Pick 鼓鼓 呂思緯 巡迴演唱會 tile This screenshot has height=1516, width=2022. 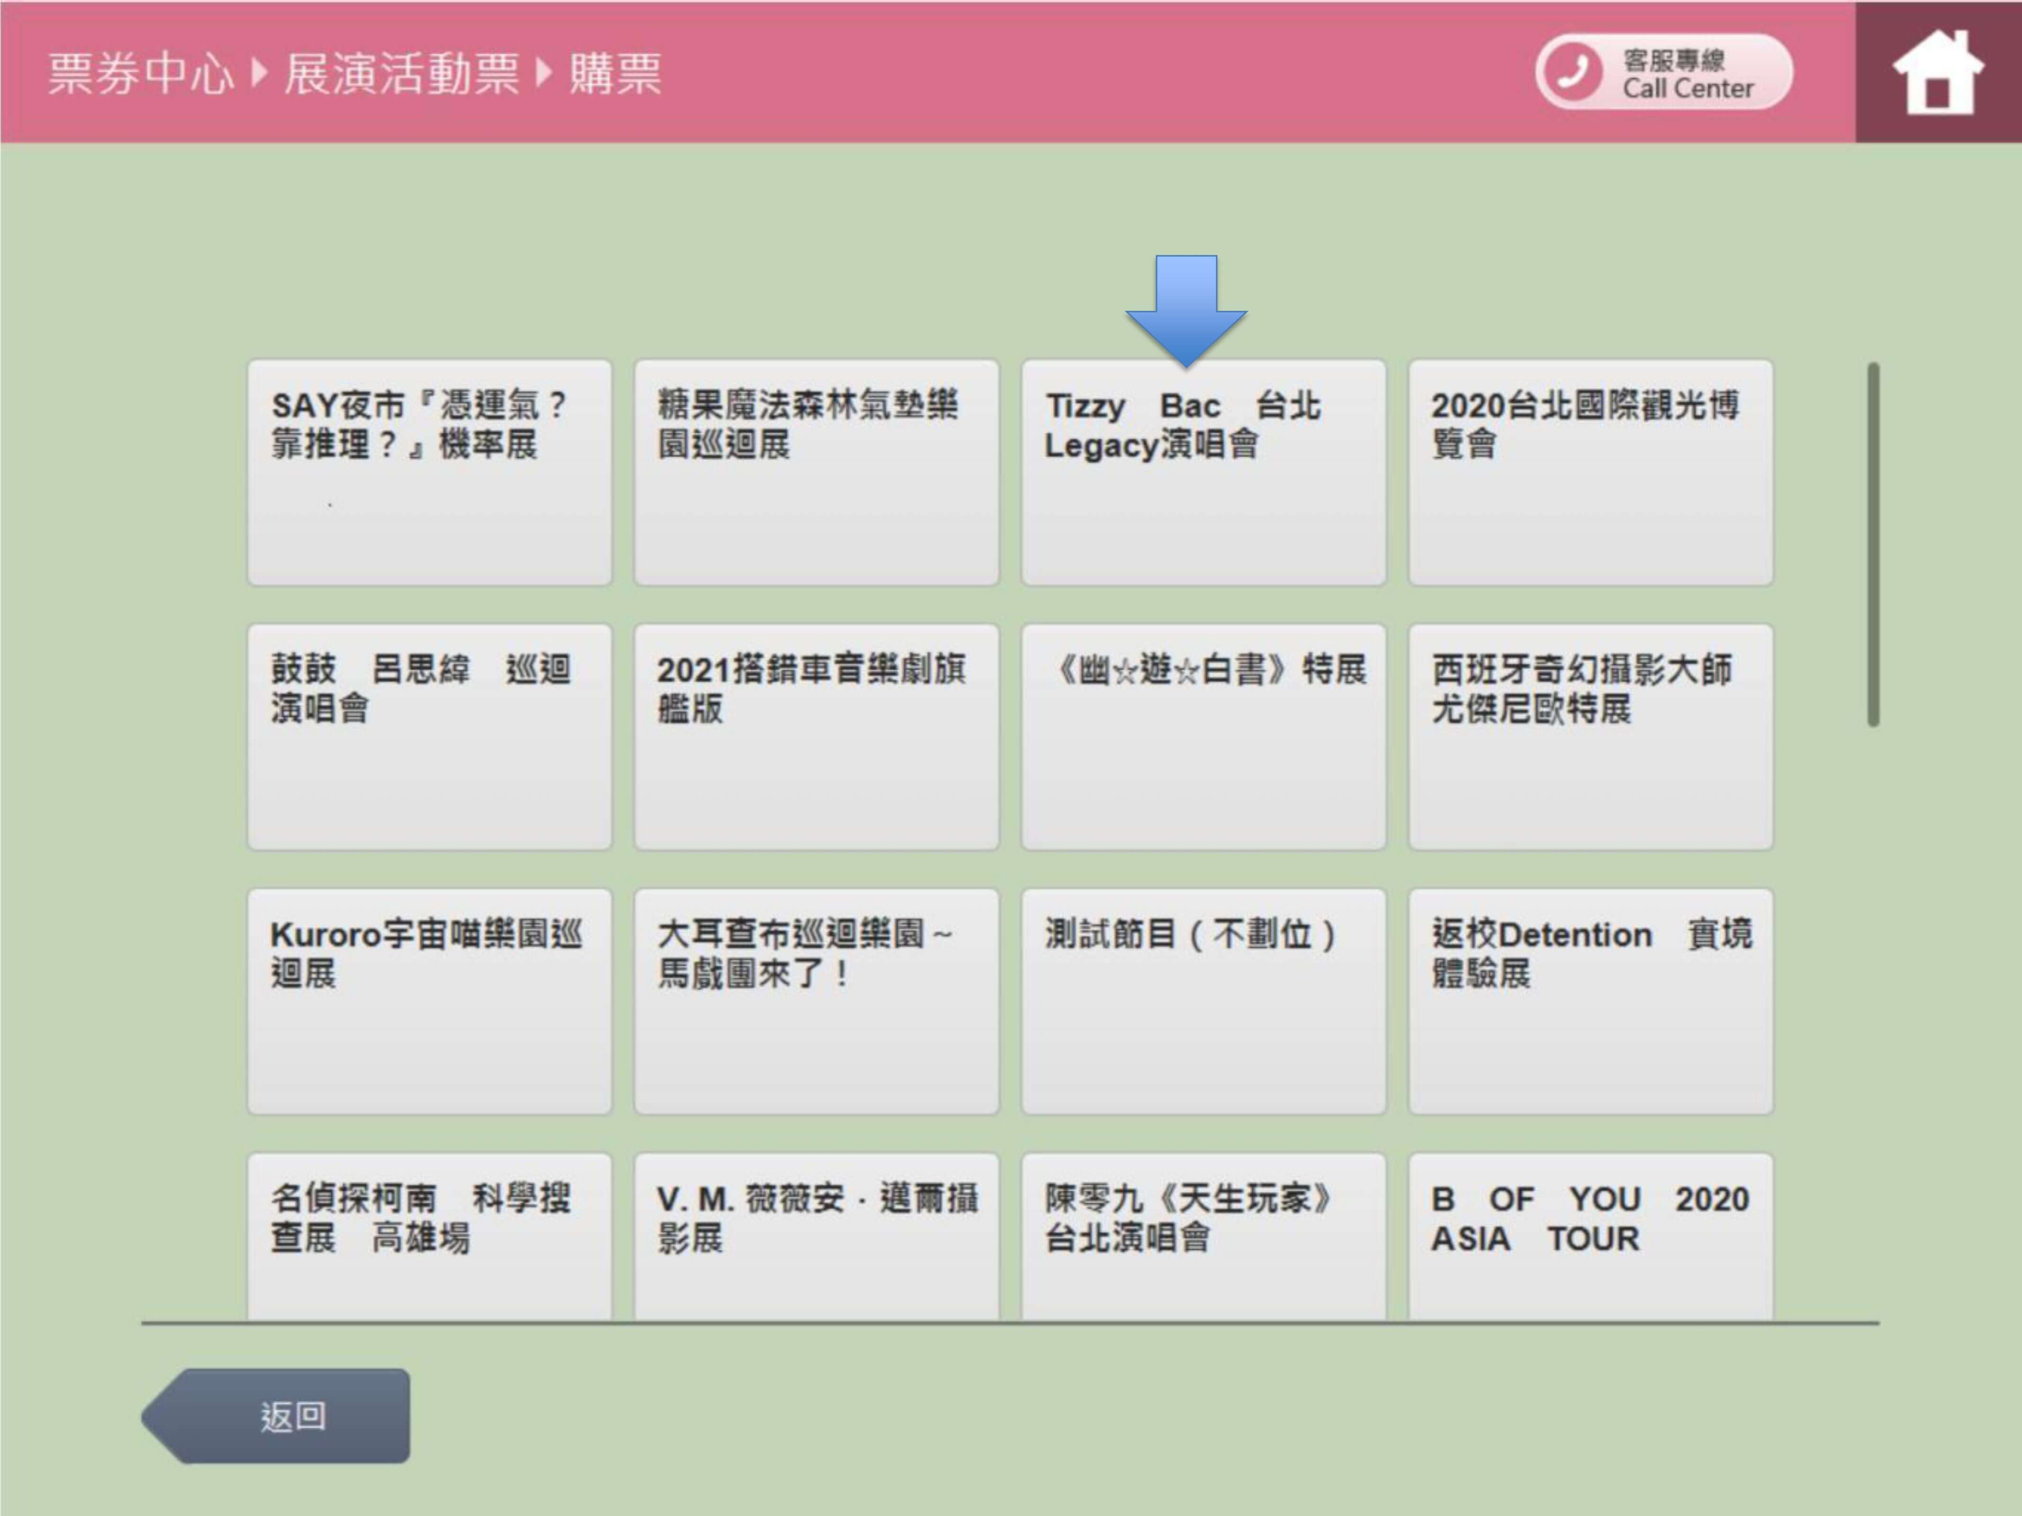430,737
